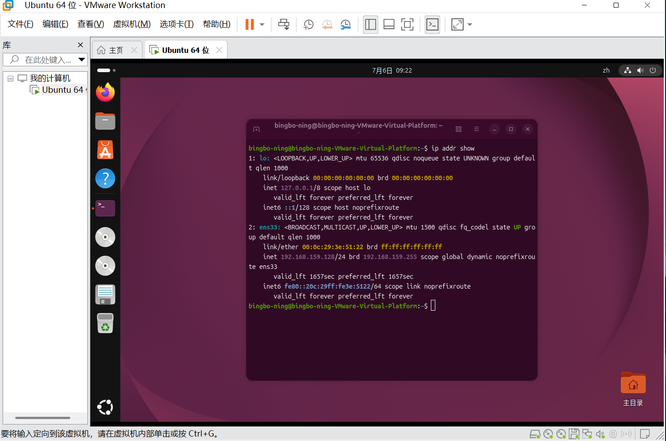Click the stretch guest display icon
The image size is (666, 441).
click(x=457, y=24)
